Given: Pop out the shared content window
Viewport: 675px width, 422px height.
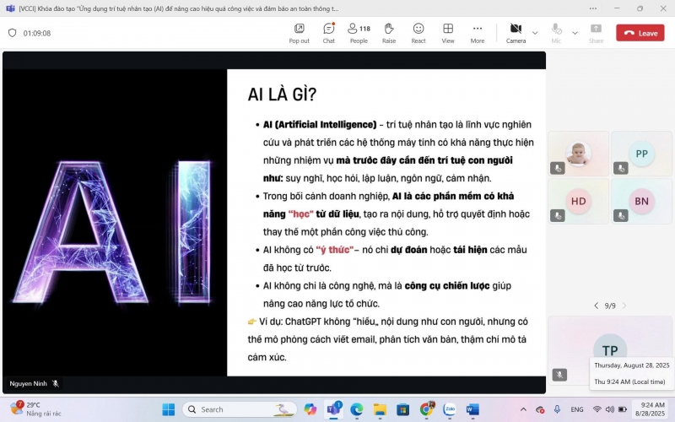Looking at the screenshot, I should click(x=299, y=32).
